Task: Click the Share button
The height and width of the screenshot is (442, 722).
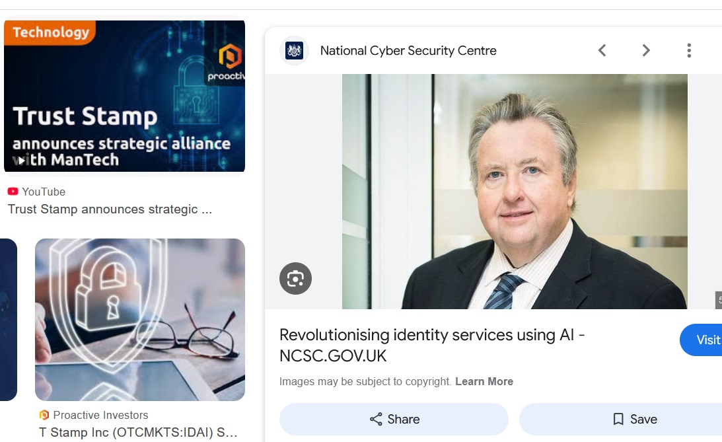Action: tap(394, 419)
